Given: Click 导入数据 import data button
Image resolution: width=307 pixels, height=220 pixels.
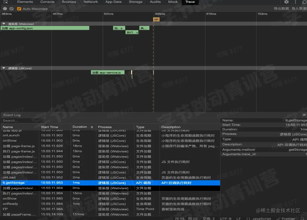Looking at the screenshot, I should (x=299, y=9).
